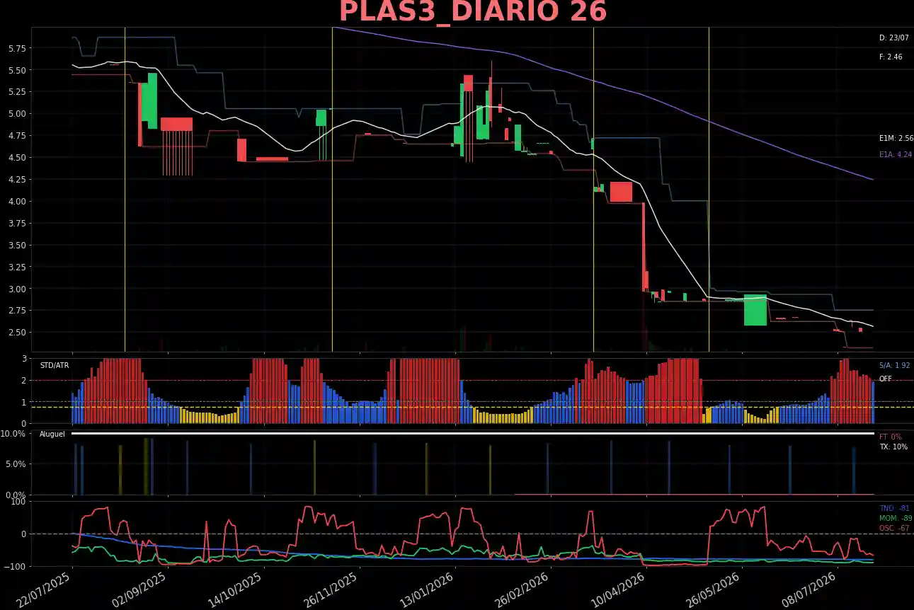This screenshot has width=914, height=610.
Task: Click the STD/ATR panel label
Action: click(x=55, y=365)
